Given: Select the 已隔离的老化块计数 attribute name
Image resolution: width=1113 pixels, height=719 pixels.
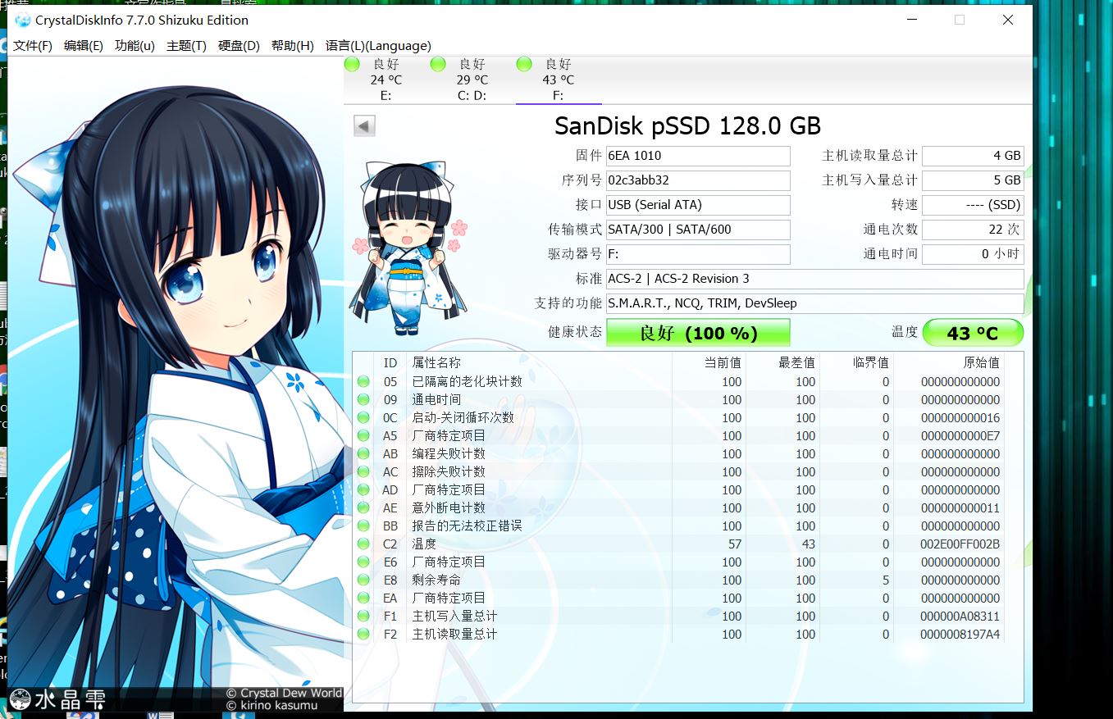Looking at the screenshot, I should (468, 382).
